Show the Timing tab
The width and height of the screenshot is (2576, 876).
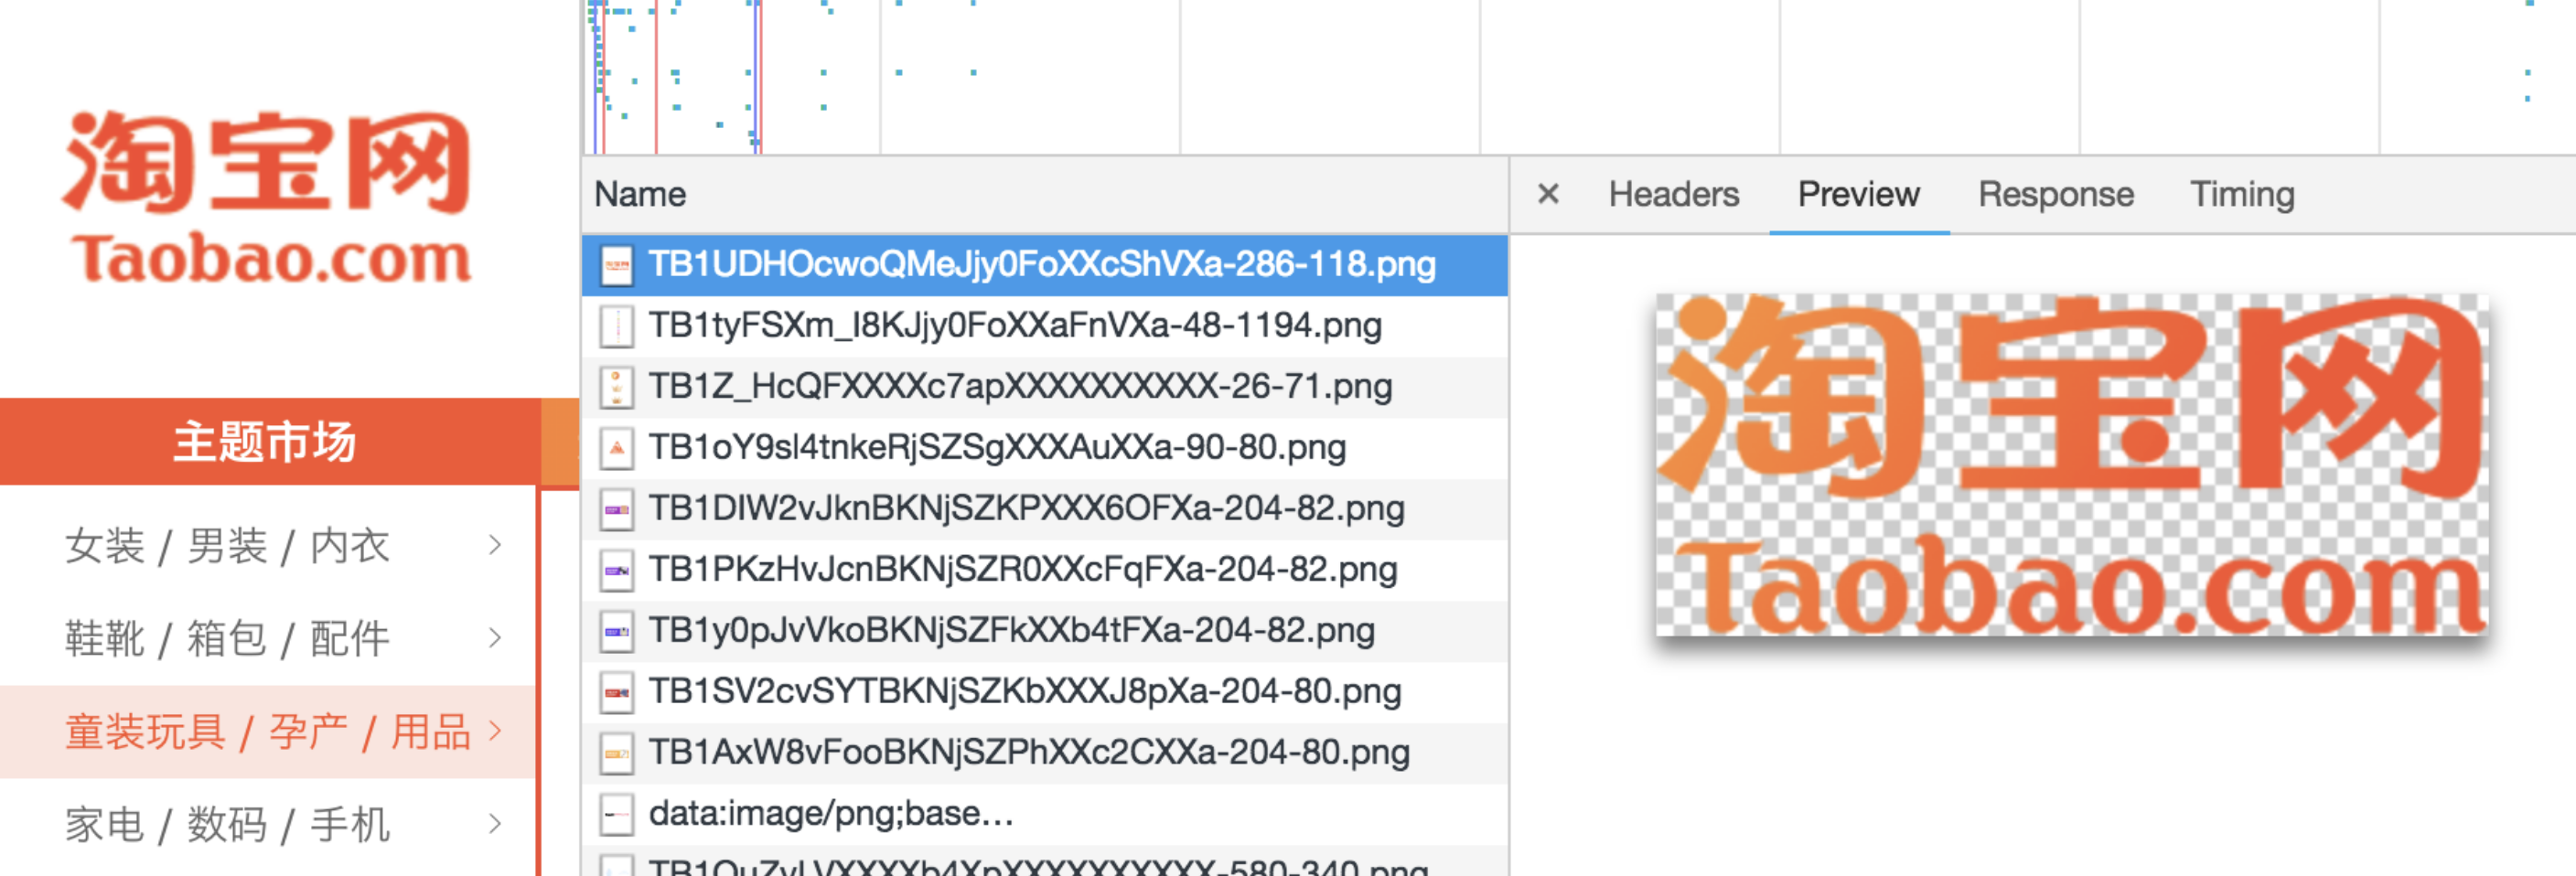[2241, 194]
